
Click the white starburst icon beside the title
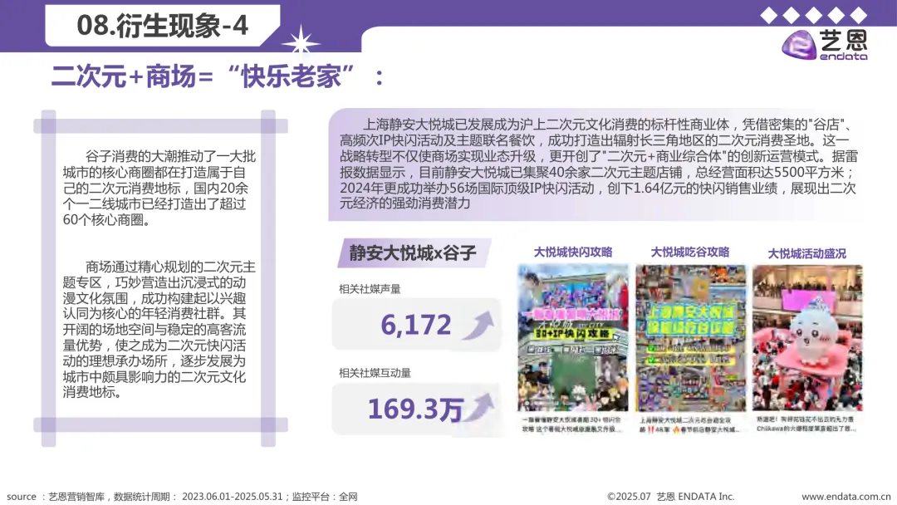click(x=301, y=43)
